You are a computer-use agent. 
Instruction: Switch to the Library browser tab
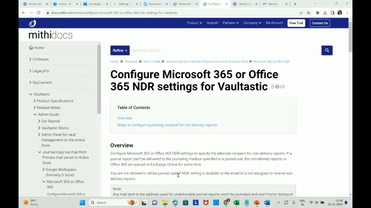[x=245, y=4]
